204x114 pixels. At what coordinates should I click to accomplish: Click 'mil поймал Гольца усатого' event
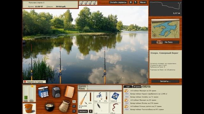(146, 106)
